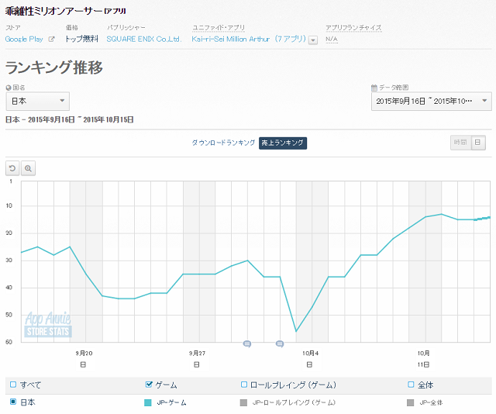496x414 pixels.
Task: Click the JP-ゲーム teal color swatch
Action: [x=148, y=402]
